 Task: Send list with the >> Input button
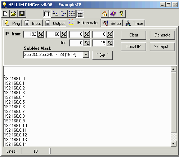point(162,47)
